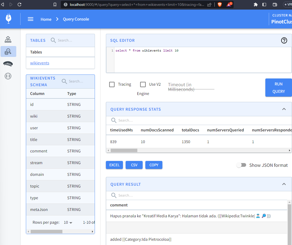Select the Query Console sidebar icon
This screenshot has height=245, width=292.
coord(8,52)
